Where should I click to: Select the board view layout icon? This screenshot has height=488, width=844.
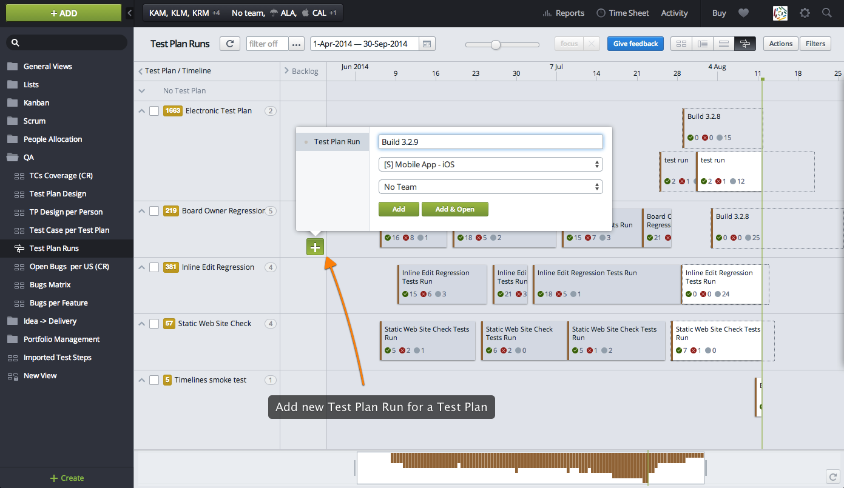point(681,44)
